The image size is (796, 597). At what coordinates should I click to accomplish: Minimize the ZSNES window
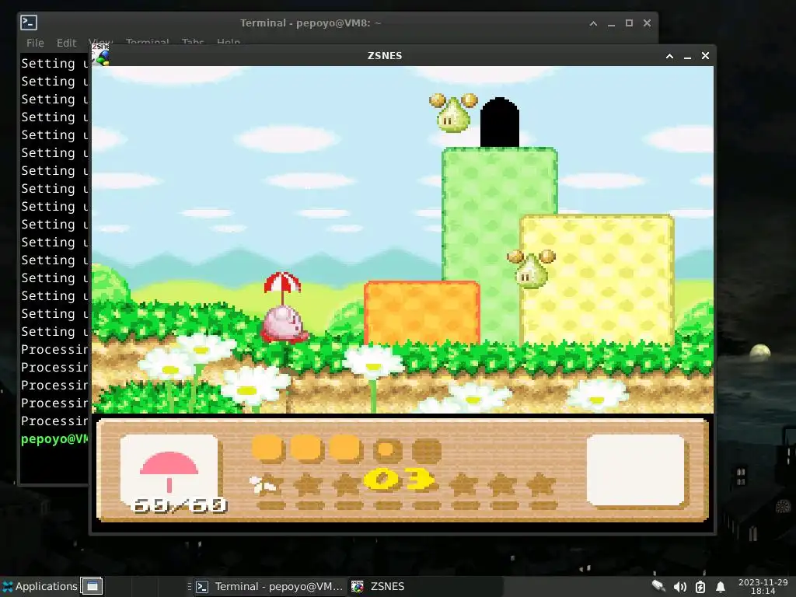coord(687,56)
